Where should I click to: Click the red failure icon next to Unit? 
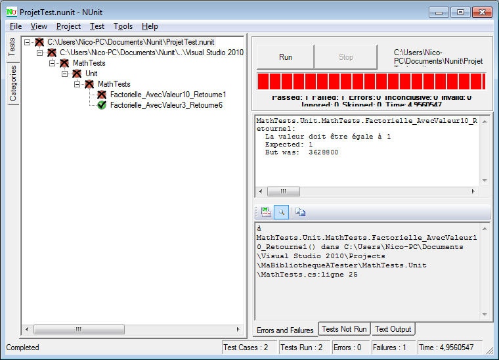tap(77, 74)
